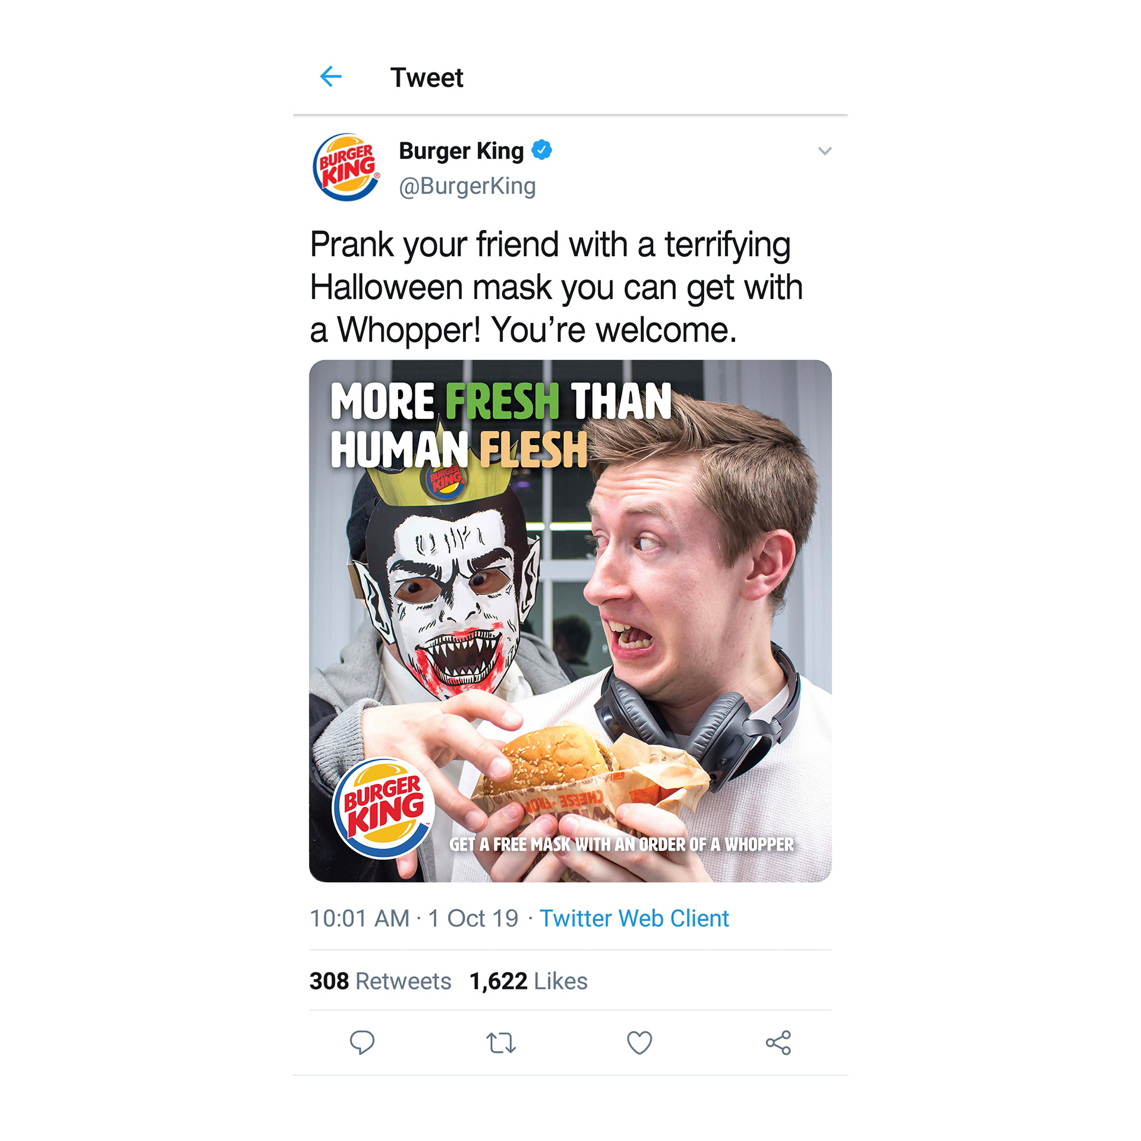Image resolution: width=1141 pixels, height=1141 pixels.
Task: Click the 10:01 AM timestamp
Action: point(360,918)
